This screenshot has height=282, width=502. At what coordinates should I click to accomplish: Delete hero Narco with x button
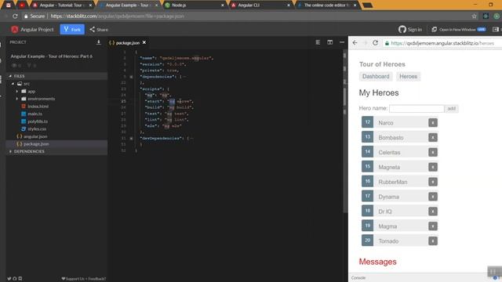433,123
